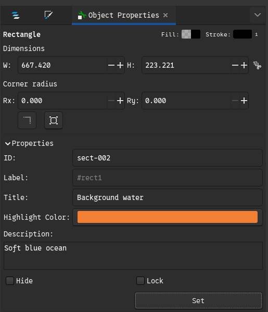This screenshot has width=268, height=312.
Task: Click the Dimensions label
Action: tap(24, 48)
